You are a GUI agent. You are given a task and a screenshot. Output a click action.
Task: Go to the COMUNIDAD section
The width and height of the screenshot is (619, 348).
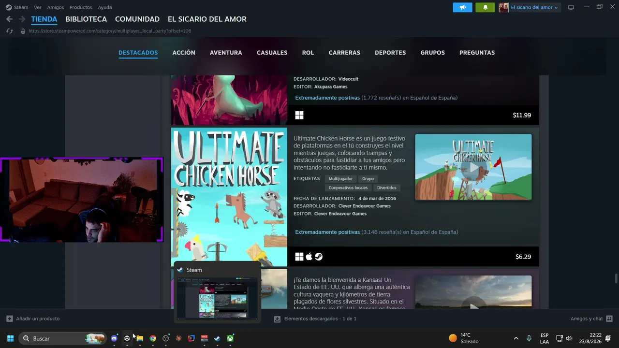click(137, 19)
